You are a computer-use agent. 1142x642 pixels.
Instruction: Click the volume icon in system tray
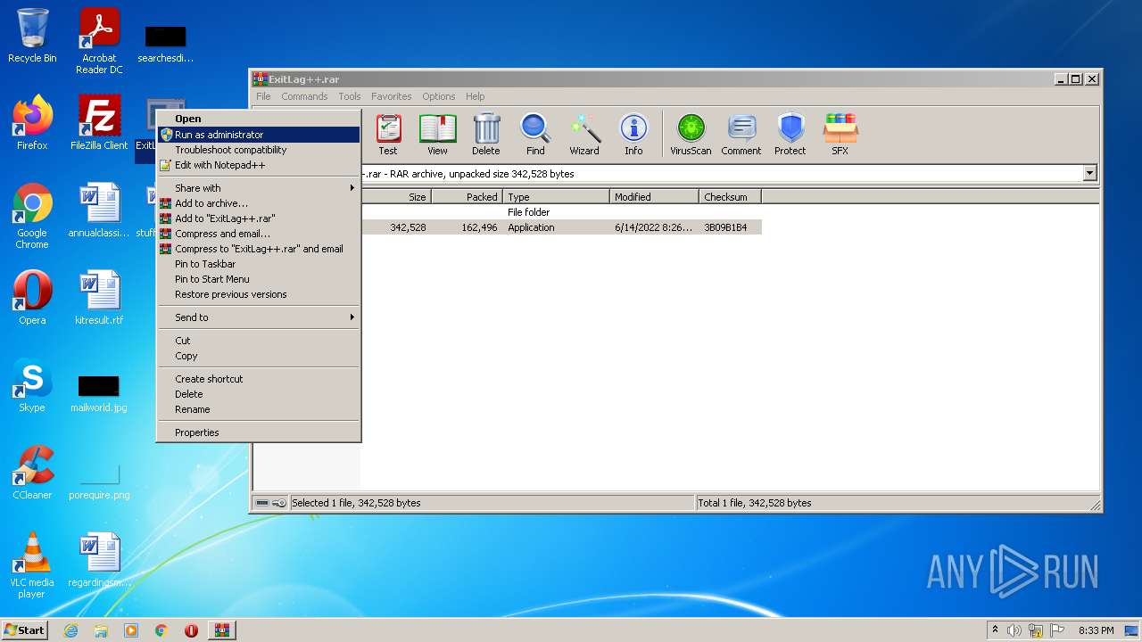coord(1014,630)
